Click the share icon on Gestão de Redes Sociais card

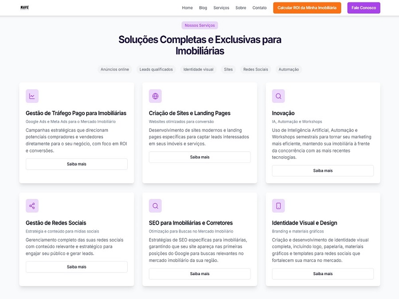tap(32, 206)
